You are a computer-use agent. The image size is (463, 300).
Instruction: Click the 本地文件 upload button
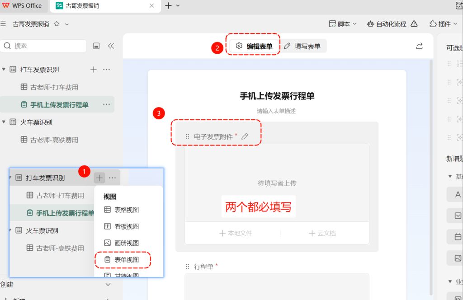click(x=236, y=233)
